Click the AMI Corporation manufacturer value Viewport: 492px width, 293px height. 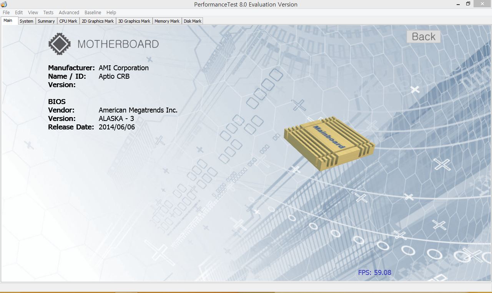click(x=124, y=68)
